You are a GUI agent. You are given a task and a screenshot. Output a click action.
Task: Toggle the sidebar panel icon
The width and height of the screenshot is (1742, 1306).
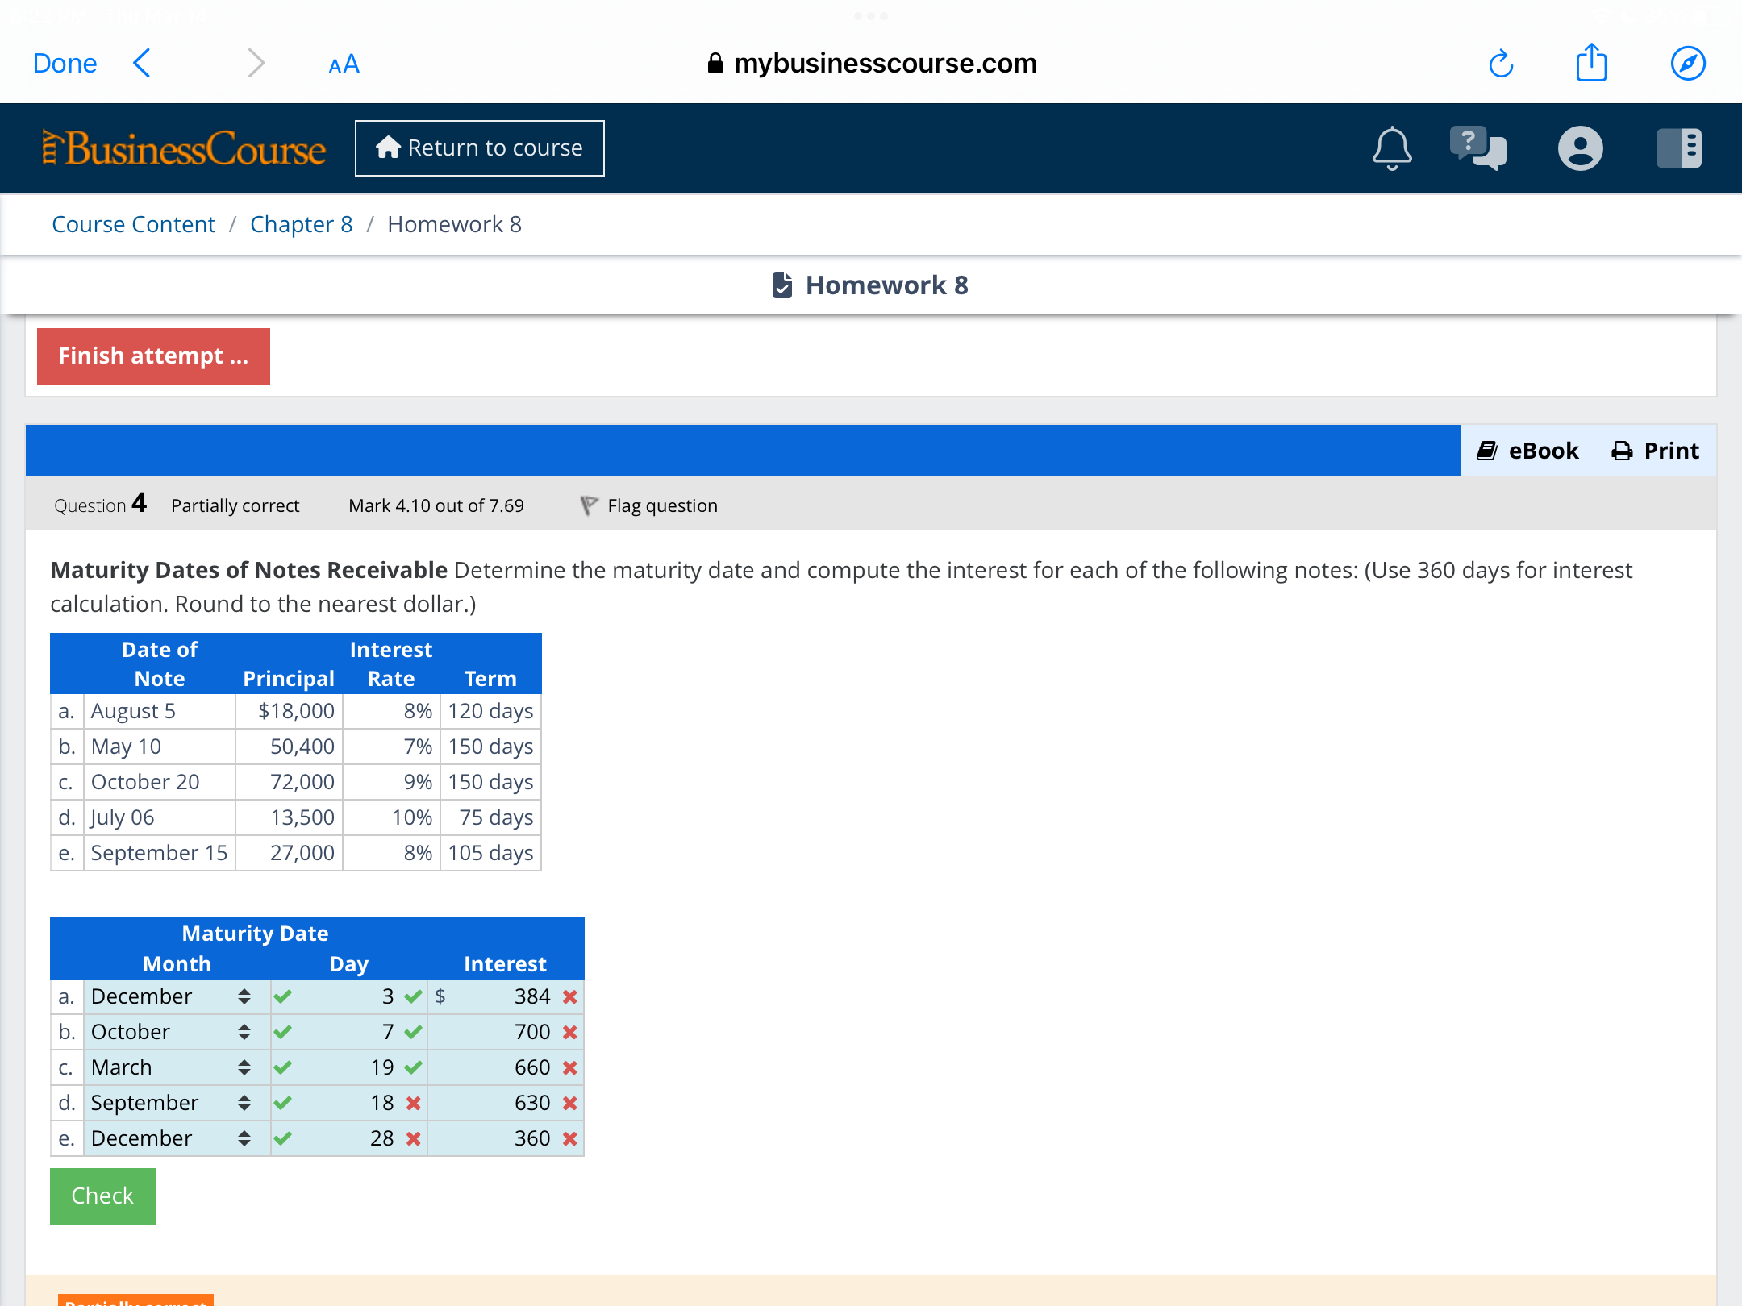(1678, 148)
